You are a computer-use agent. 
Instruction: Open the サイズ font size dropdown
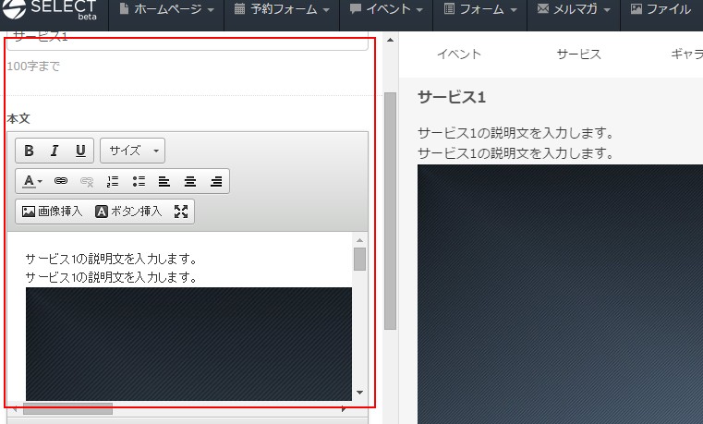[x=133, y=151]
